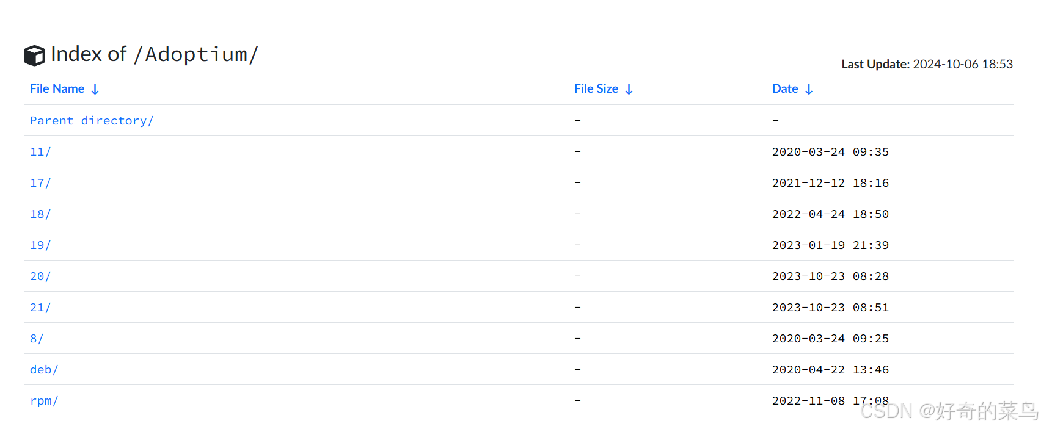
Task: Browse the rpm/ directory
Action: click(x=44, y=401)
